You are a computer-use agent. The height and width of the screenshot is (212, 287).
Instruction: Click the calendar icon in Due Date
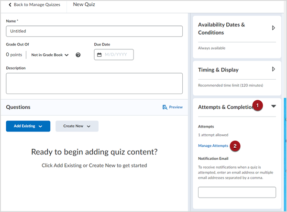[99, 55]
